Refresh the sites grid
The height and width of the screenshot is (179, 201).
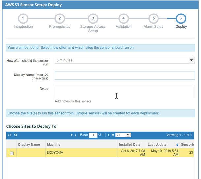pyautogui.click(x=10, y=135)
